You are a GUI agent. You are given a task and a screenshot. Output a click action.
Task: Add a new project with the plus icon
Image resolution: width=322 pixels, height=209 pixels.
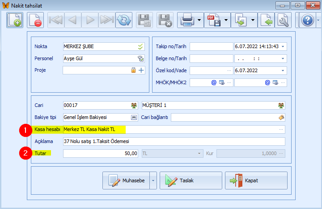(x=141, y=70)
